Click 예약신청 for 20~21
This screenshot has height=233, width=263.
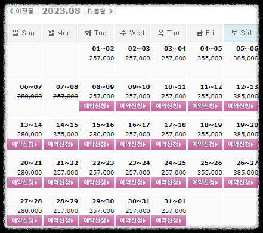(24, 182)
